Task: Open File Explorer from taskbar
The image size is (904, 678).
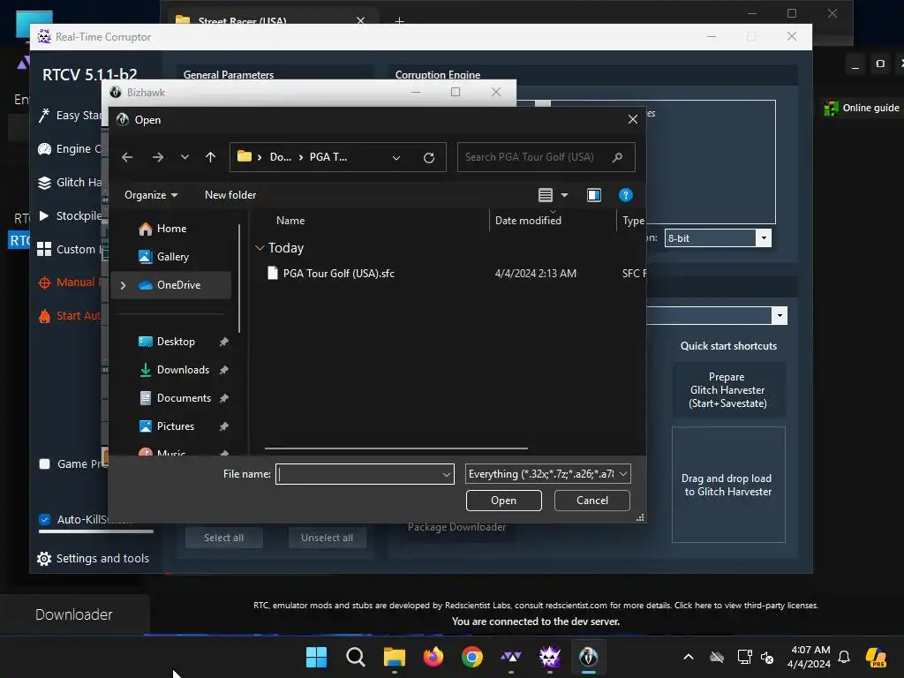Action: click(x=395, y=657)
